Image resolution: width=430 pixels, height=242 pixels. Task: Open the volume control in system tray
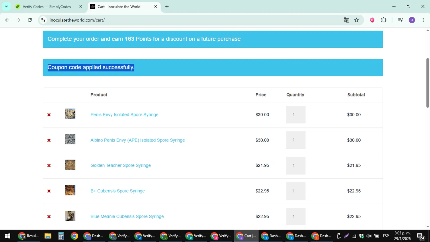point(369,236)
